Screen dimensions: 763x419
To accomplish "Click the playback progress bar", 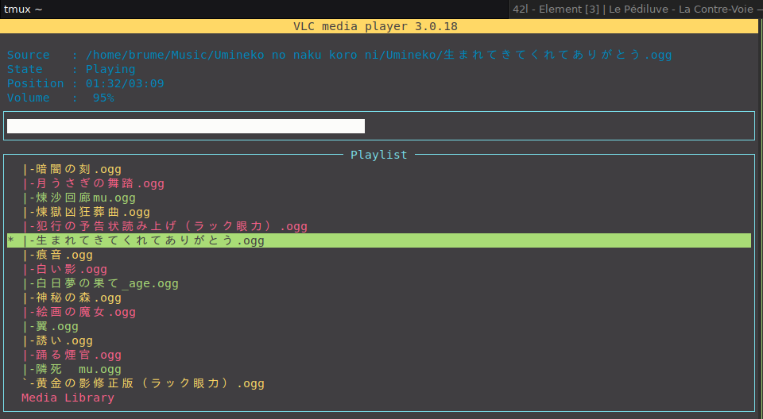I will point(185,126).
